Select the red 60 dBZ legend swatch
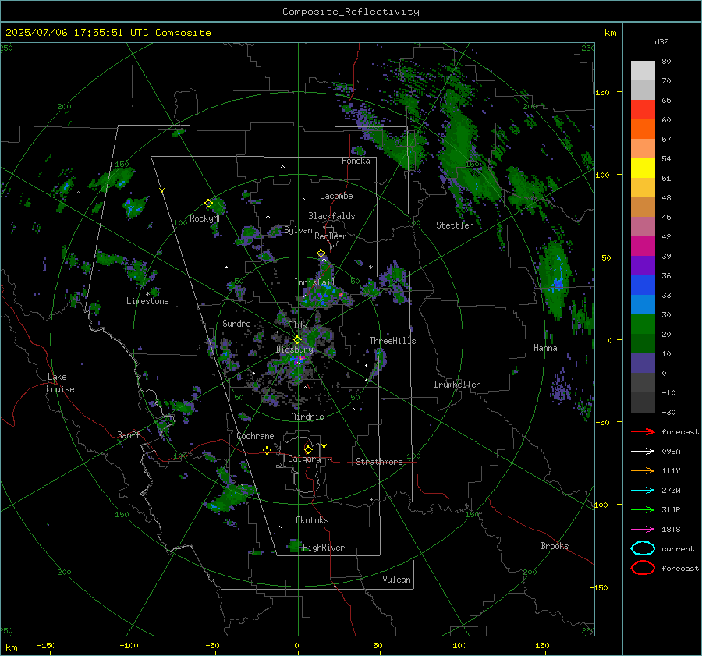 pyautogui.click(x=643, y=110)
